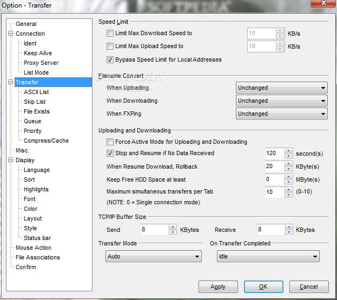Open the On Transfer Completed Idle dropdown
The image size is (337, 300).
coord(268,256)
